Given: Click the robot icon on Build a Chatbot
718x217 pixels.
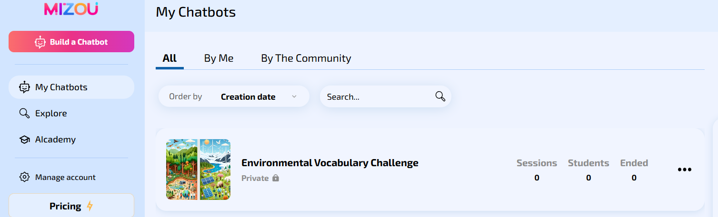Looking at the screenshot, I should (x=40, y=42).
